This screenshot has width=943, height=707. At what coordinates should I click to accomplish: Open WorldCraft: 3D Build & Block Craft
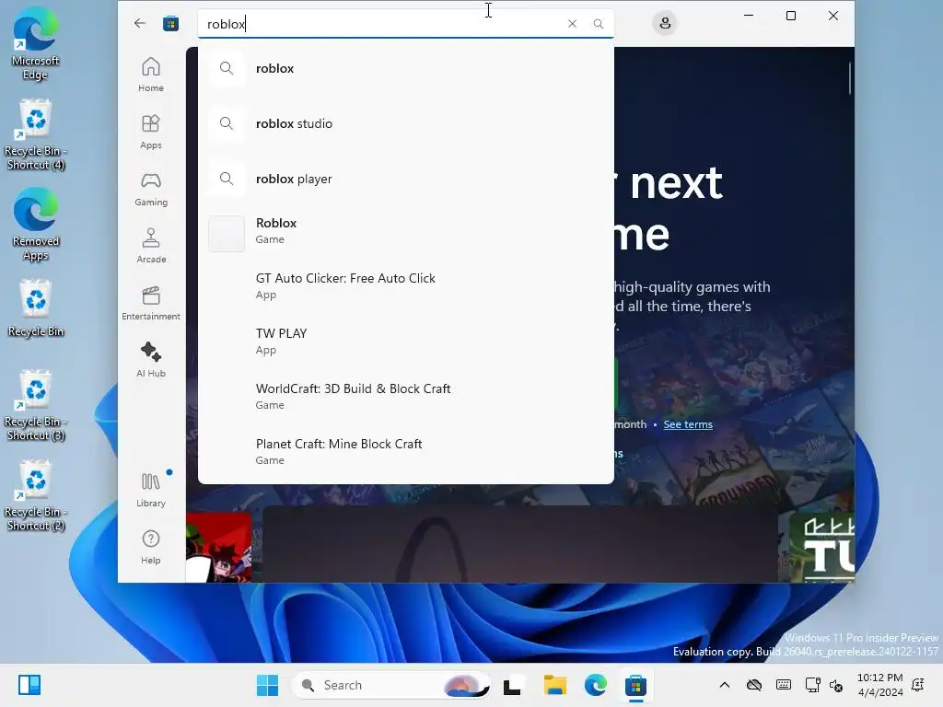point(406,397)
